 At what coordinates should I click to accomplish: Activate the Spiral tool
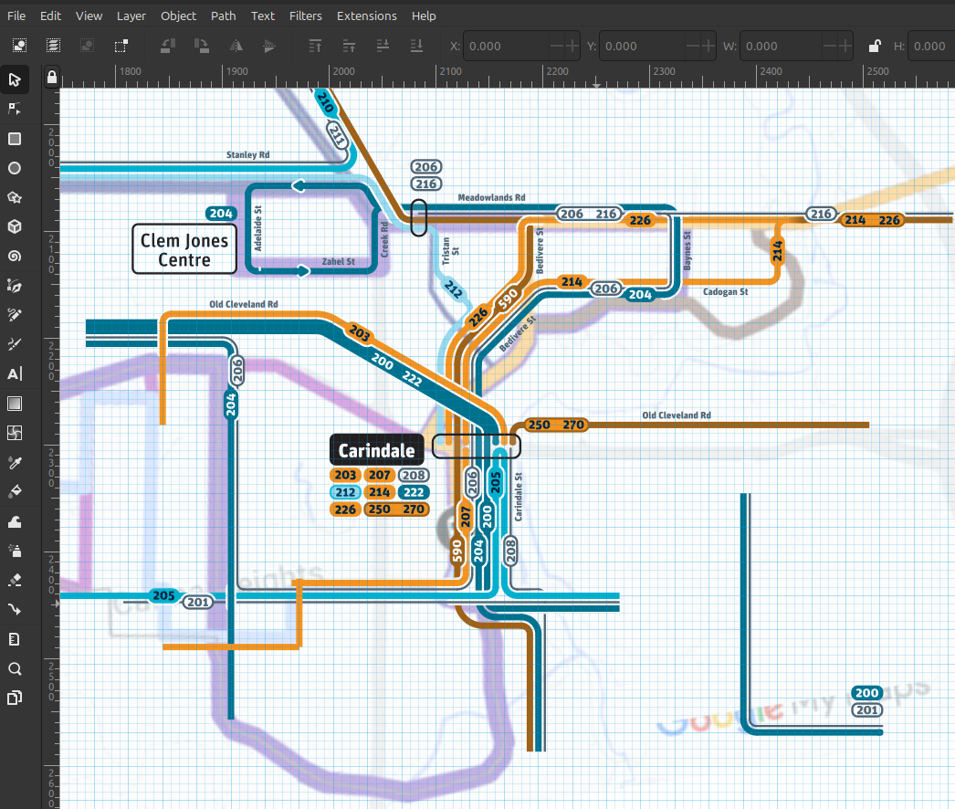click(15, 257)
